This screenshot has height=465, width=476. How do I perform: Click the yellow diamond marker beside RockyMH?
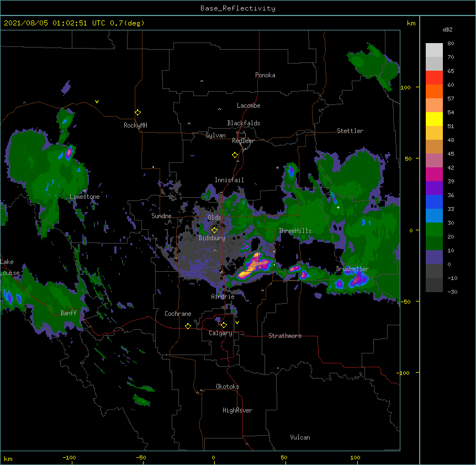[x=138, y=113]
